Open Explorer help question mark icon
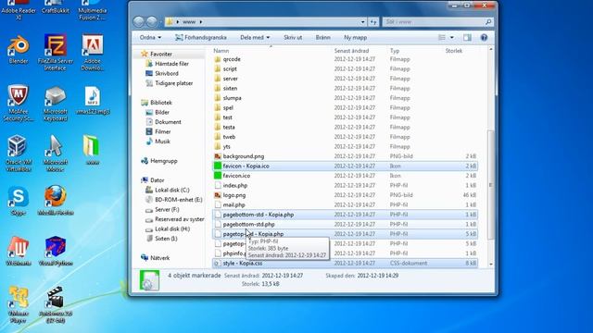This screenshot has width=593, height=333. (x=484, y=37)
